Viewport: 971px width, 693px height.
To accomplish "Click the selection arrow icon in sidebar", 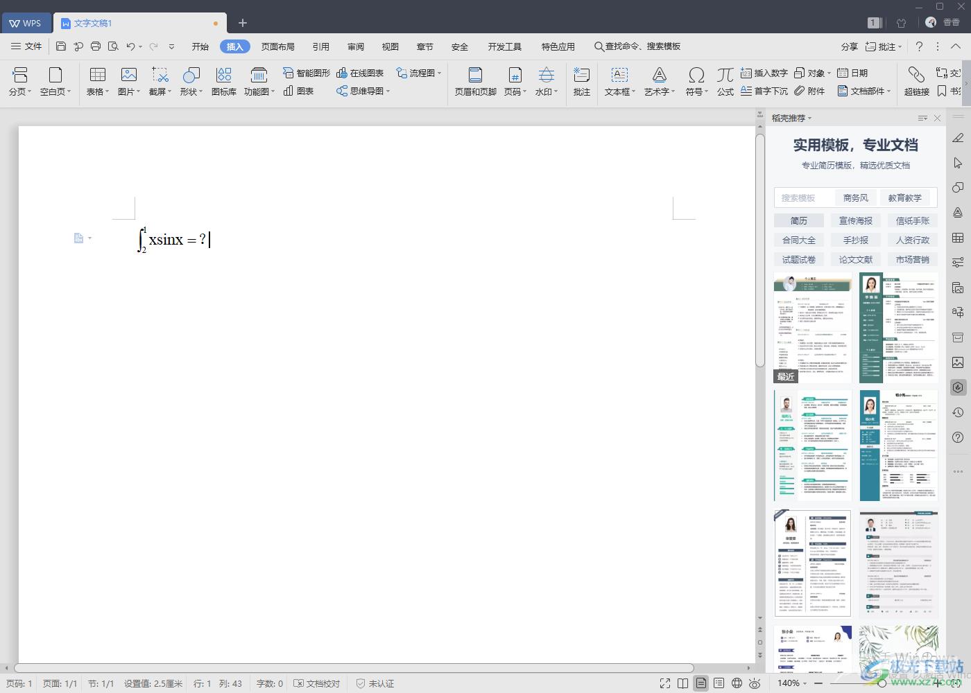I will click(x=958, y=163).
